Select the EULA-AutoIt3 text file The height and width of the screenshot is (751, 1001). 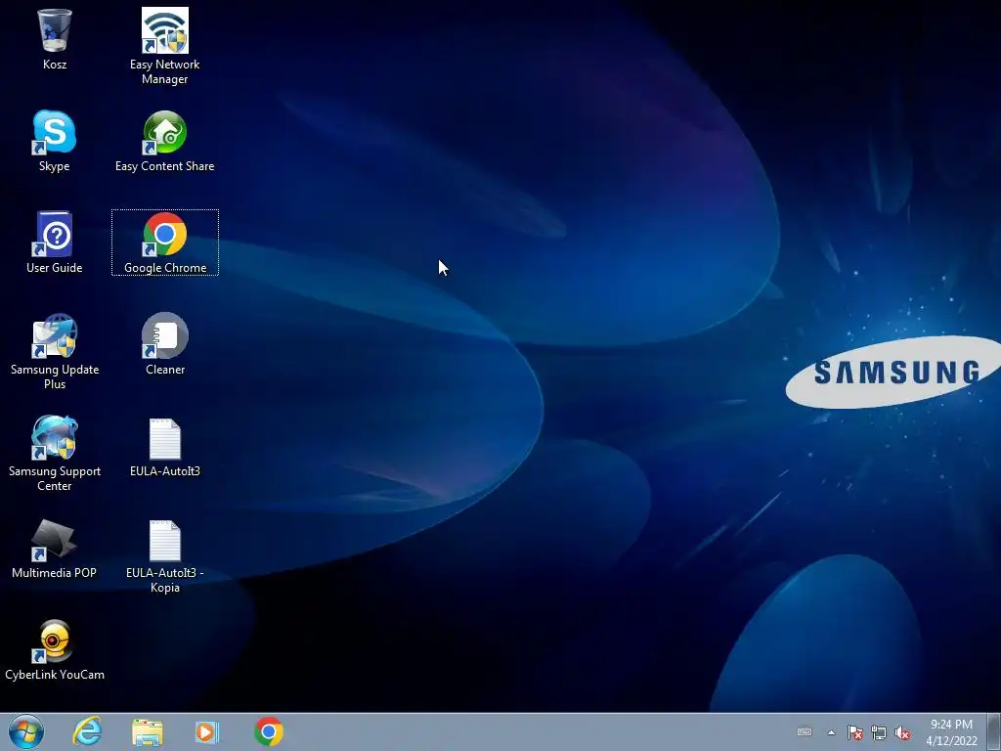[x=164, y=447]
